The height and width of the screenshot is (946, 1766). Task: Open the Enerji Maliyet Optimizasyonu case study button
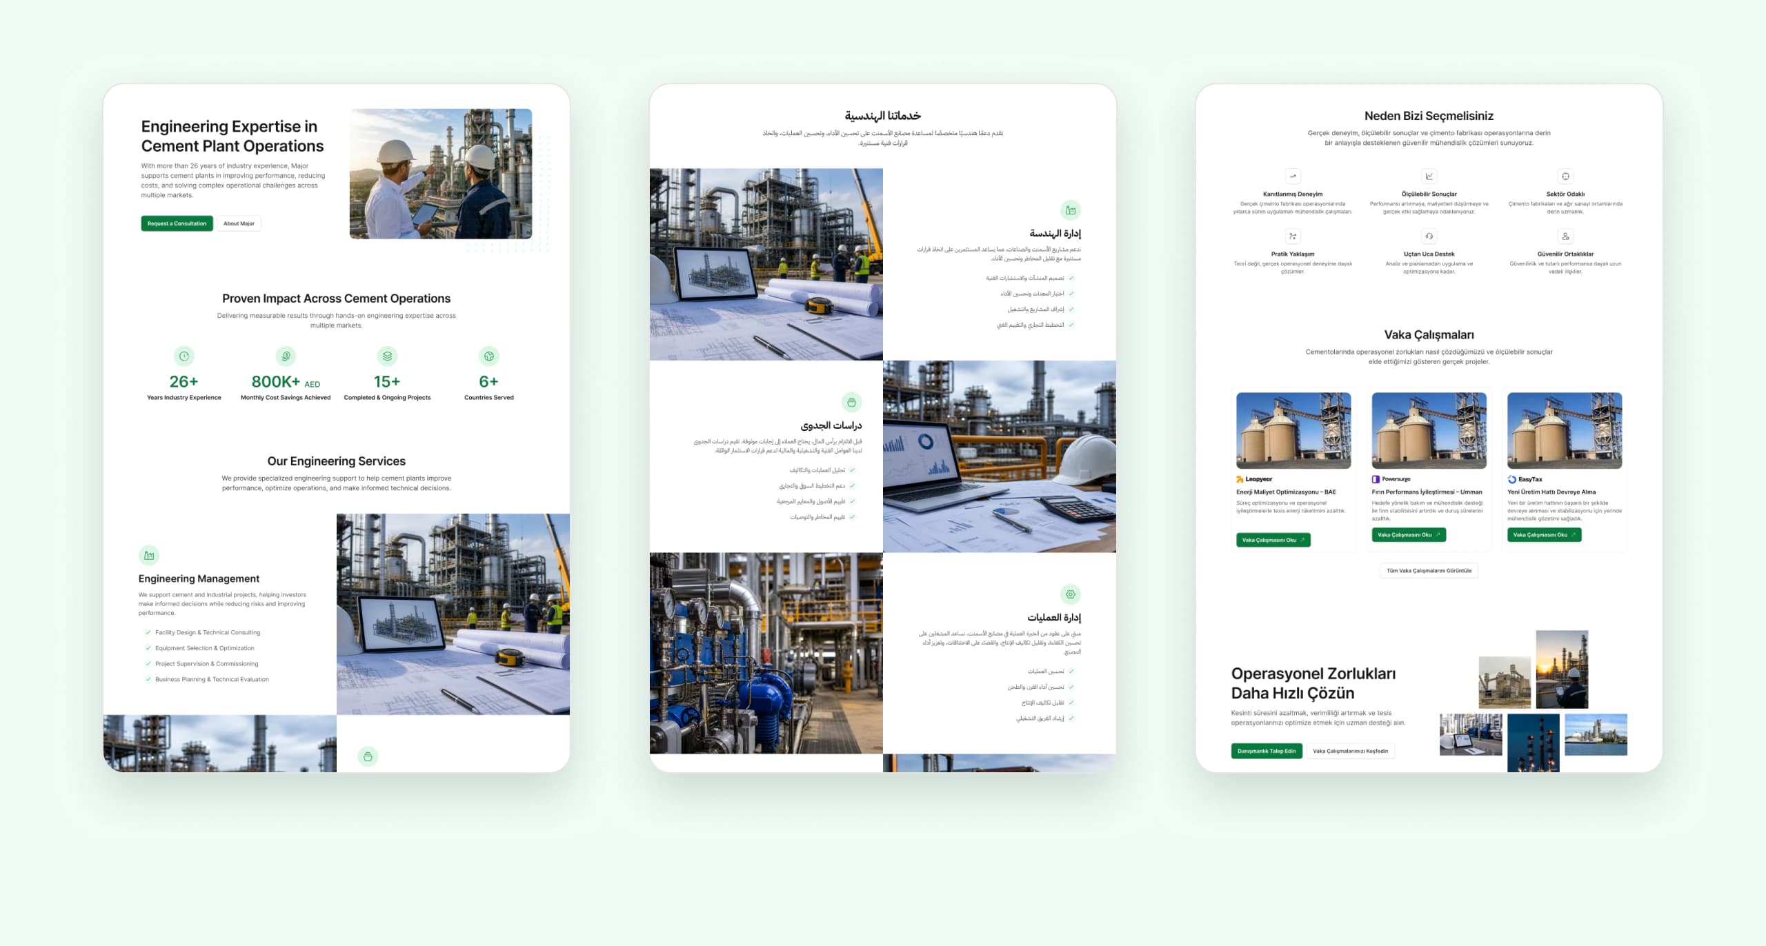pyautogui.click(x=1273, y=540)
